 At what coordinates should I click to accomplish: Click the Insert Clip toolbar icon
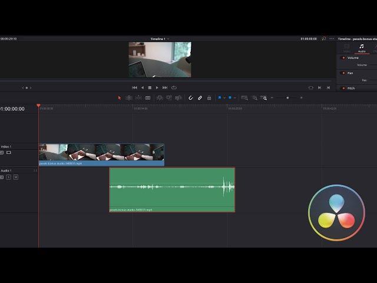click(x=160, y=98)
